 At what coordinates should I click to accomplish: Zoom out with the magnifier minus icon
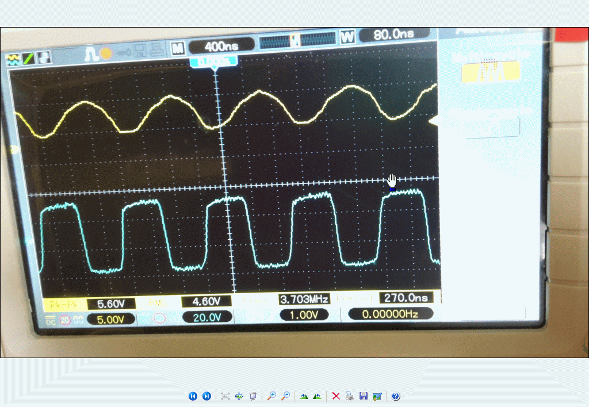pos(285,396)
